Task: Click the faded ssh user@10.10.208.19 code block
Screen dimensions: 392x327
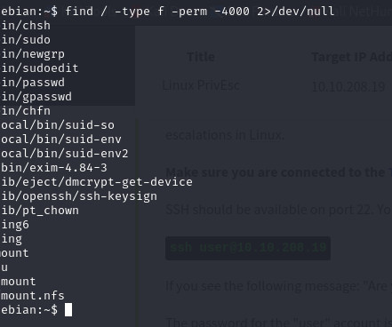Action: click(x=248, y=248)
